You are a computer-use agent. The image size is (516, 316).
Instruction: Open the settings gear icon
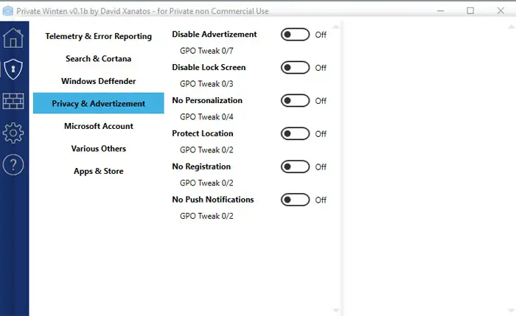(x=13, y=133)
